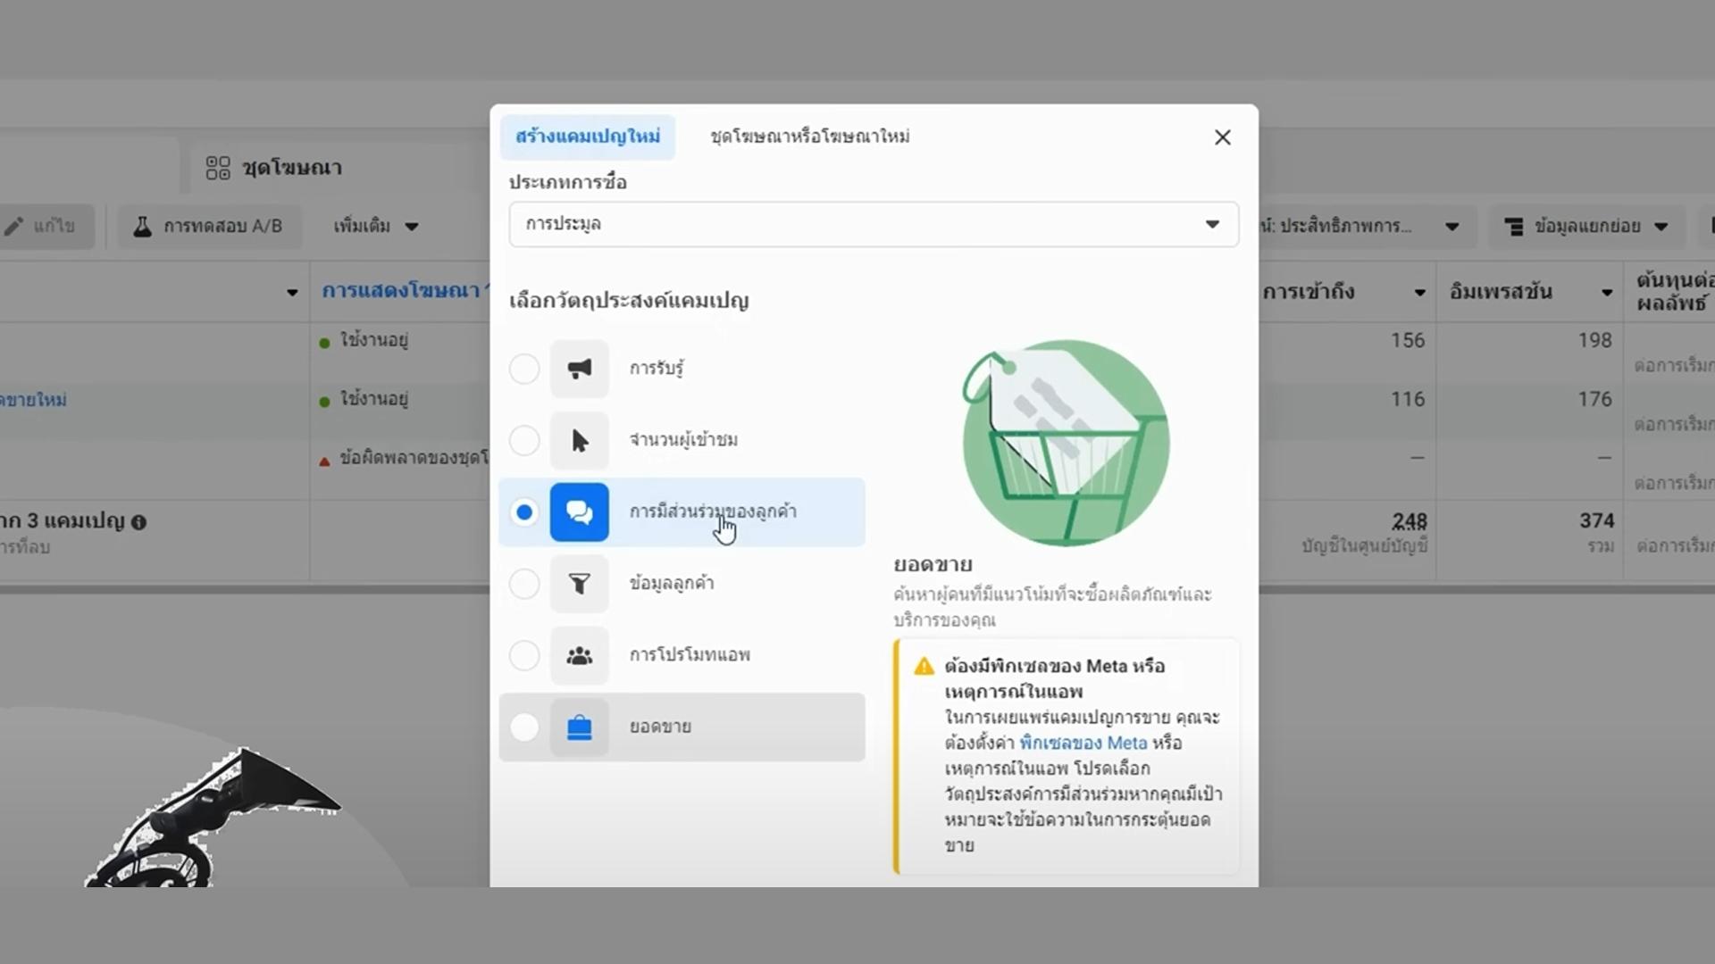Click the megaphone icon for การรับรู้
The width and height of the screenshot is (1715, 964).
[x=579, y=369]
